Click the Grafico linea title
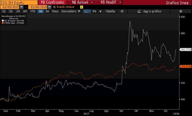The height and width of the screenshot is (116, 192). (x=177, y=3)
